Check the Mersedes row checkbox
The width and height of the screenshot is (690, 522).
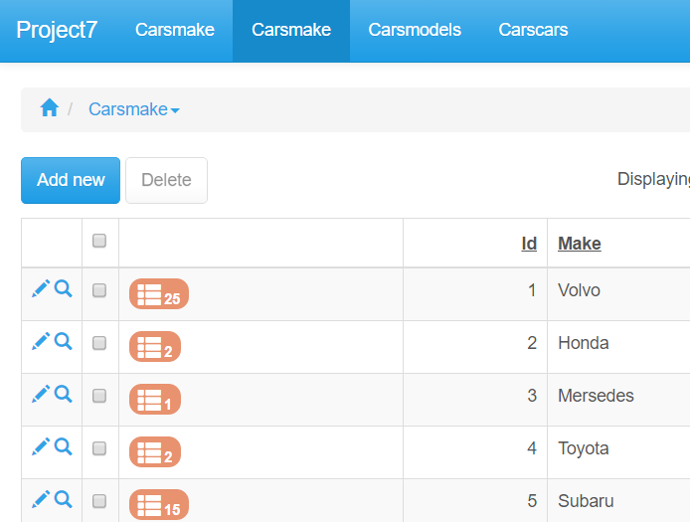pyautogui.click(x=99, y=396)
